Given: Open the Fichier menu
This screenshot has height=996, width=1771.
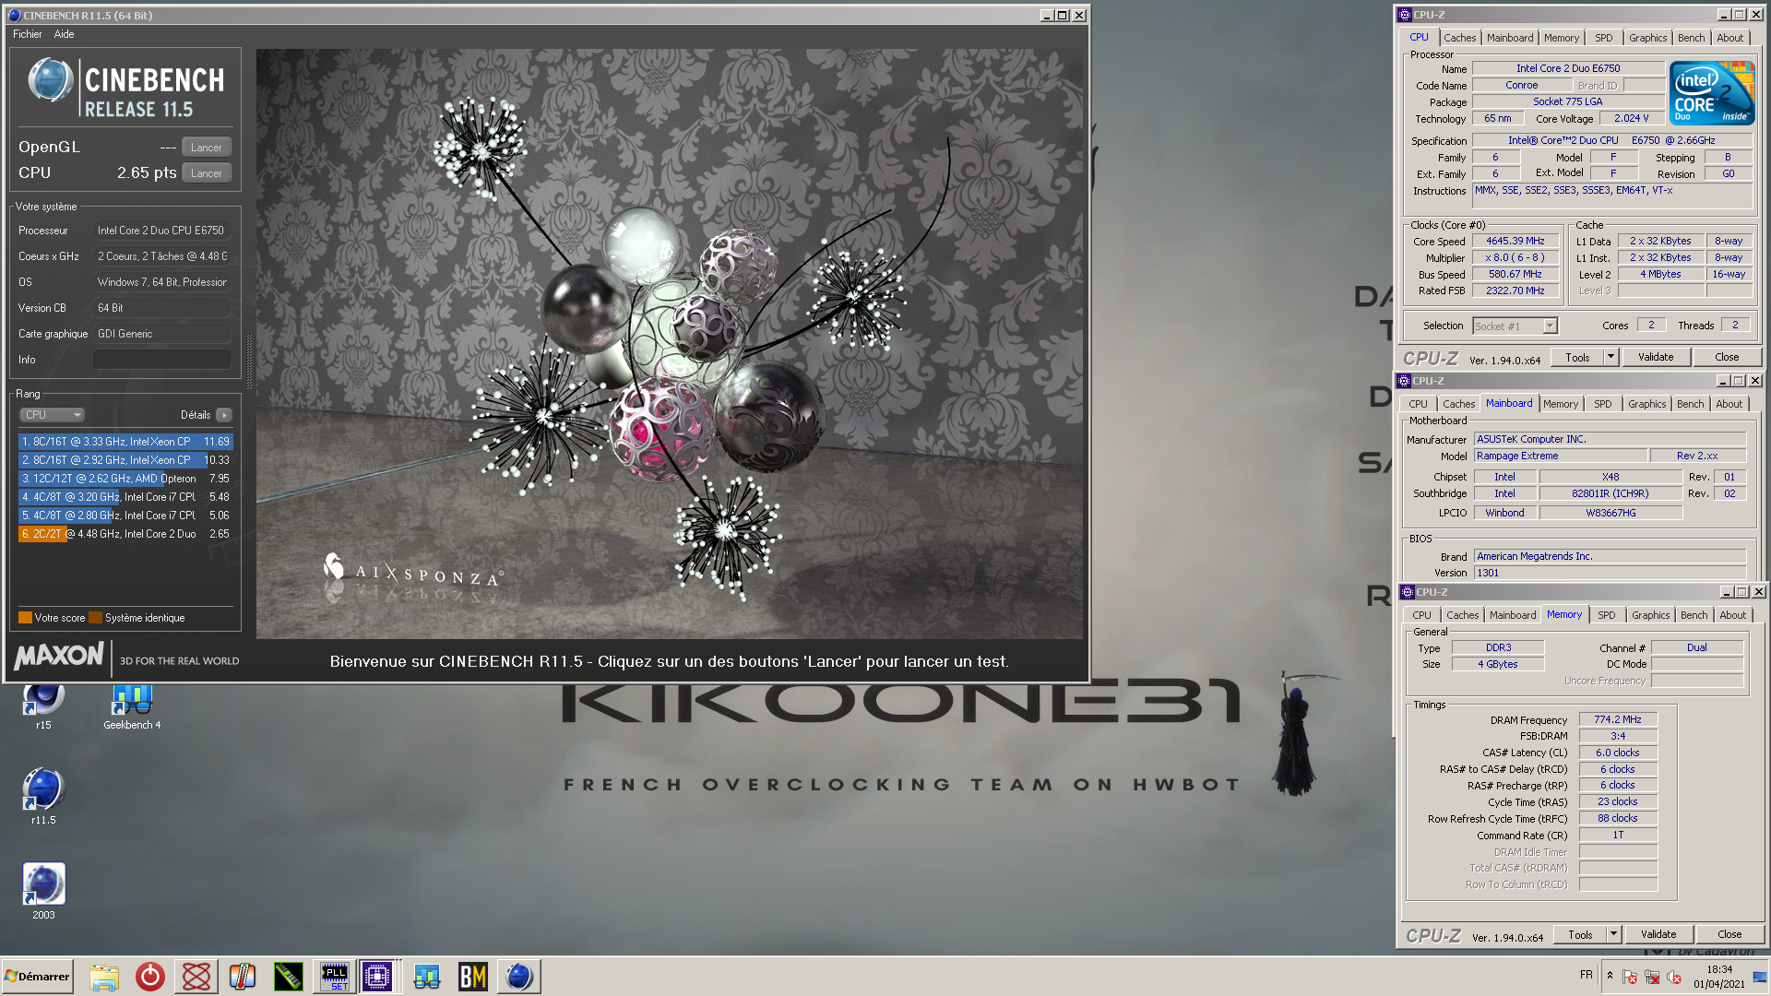Looking at the screenshot, I should [27, 34].
